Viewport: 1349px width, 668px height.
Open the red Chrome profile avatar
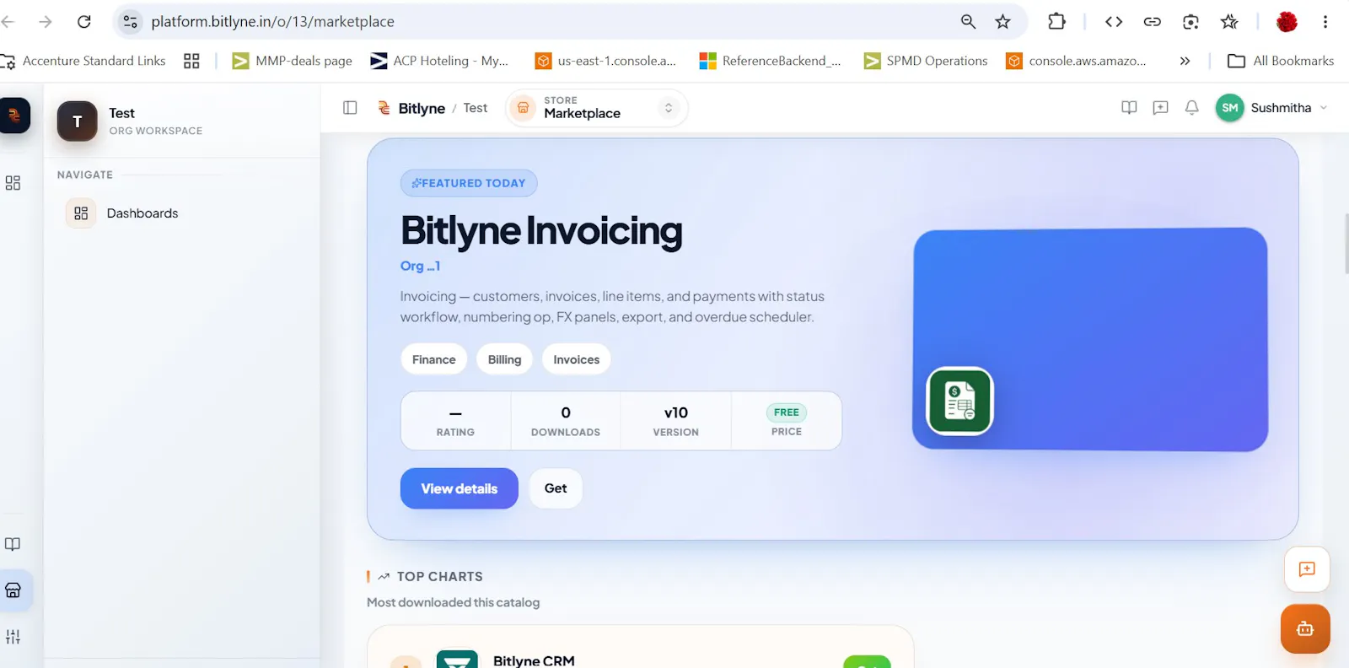click(x=1287, y=22)
